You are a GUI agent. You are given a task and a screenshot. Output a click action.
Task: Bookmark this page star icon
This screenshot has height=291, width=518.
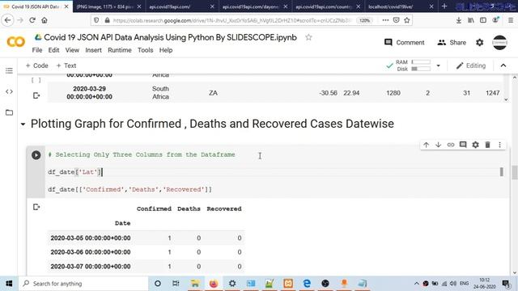407,20
